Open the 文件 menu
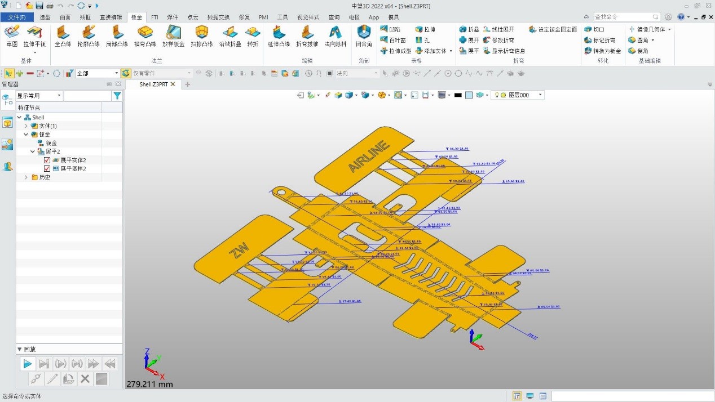The image size is (715, 402). coord(17,17)
